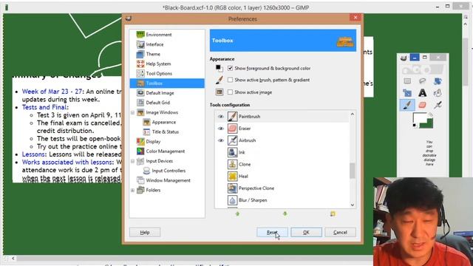This screenshot has width=473, height=266.
Task: Move the selected tool down with green arrow
Action: coord(285,214)
